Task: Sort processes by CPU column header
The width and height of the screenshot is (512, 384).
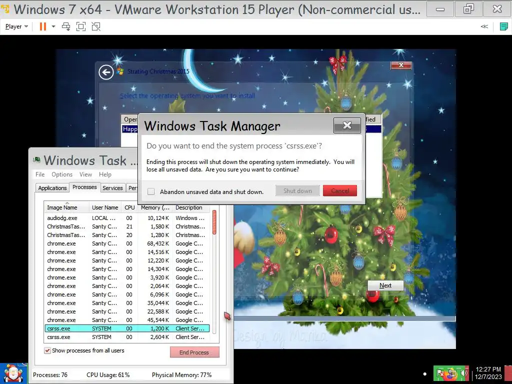Action: [129, 207]
